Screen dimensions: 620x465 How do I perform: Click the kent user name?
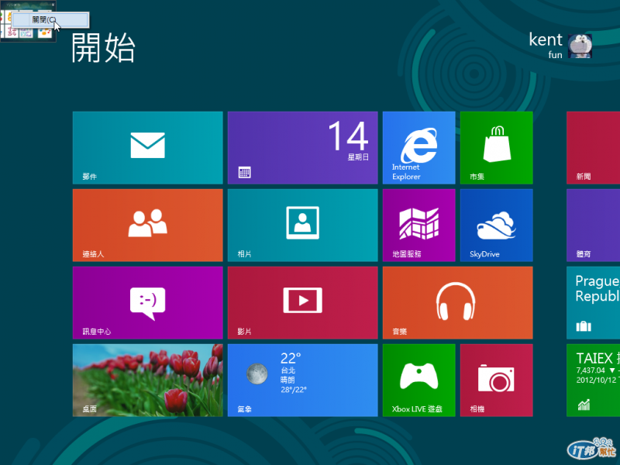click(546, 40)
